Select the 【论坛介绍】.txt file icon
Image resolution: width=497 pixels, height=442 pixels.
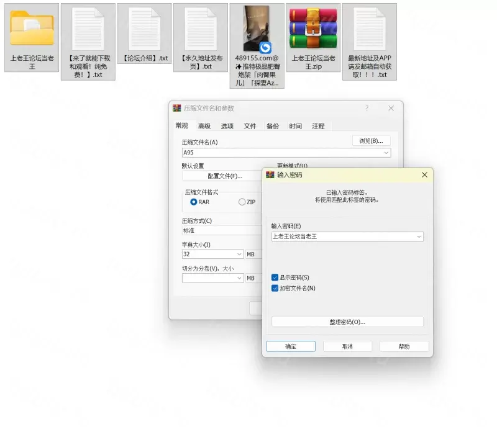click(x=144, y=29)
